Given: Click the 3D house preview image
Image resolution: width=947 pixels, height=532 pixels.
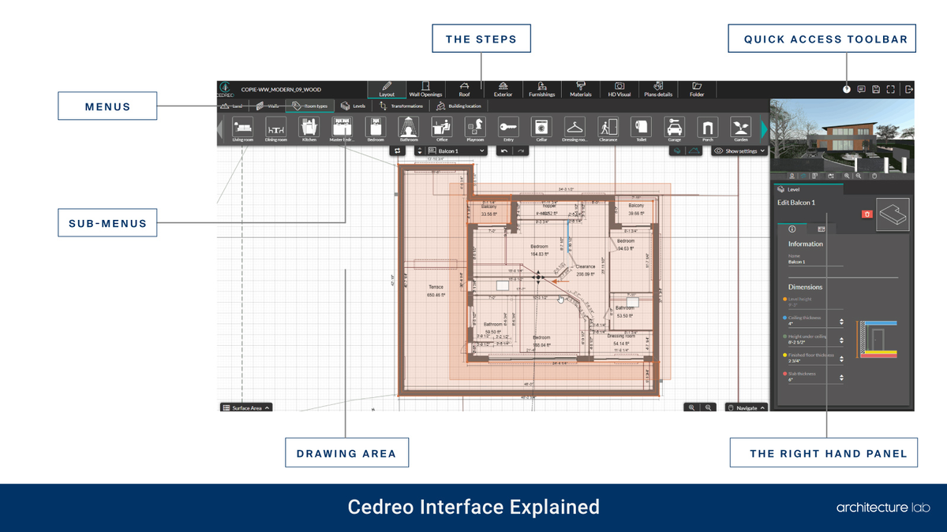Looking at the screenshot, I should [x=841, y=134].
